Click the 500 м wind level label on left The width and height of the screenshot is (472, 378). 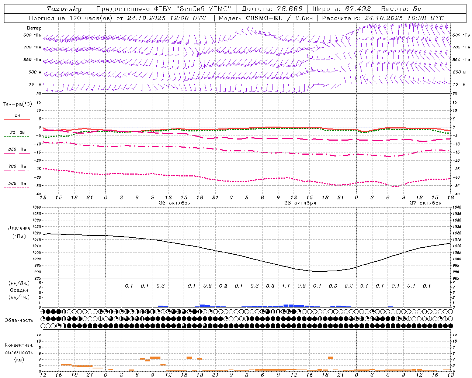click(35, 72)
